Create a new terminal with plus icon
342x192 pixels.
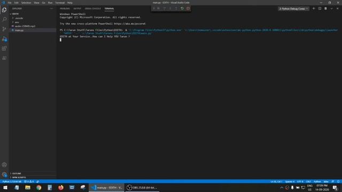[314, 9]
